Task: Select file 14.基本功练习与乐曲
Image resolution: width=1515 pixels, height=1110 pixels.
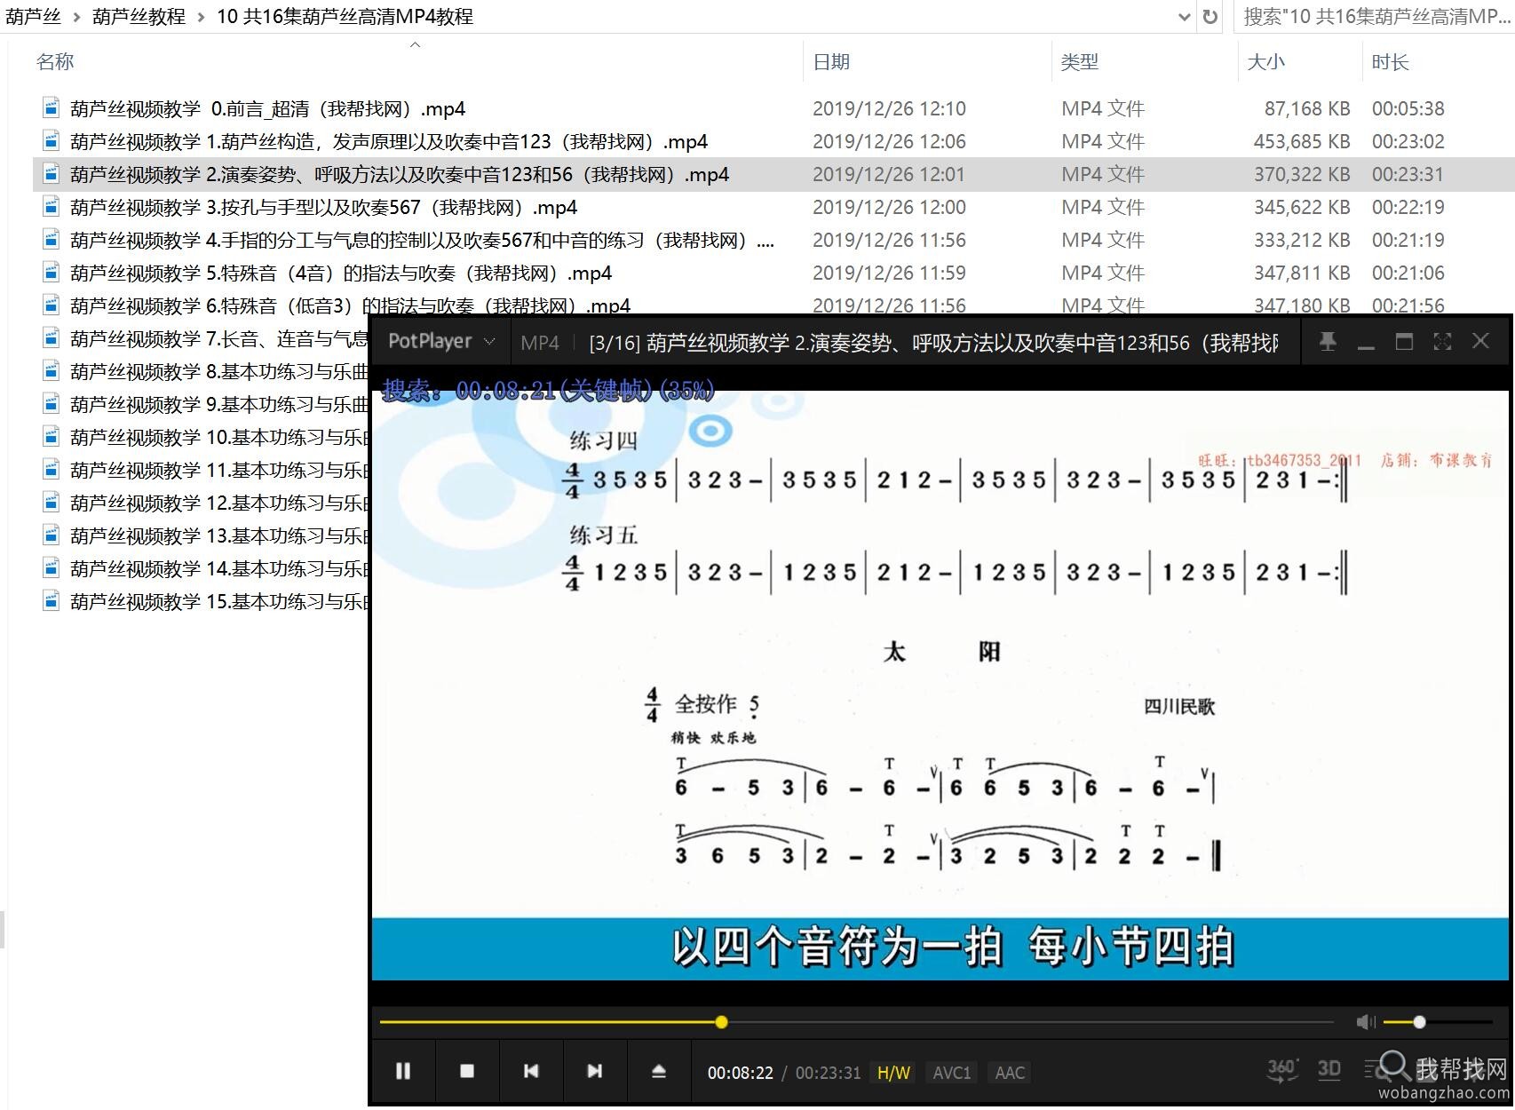Action: point(220,569)
